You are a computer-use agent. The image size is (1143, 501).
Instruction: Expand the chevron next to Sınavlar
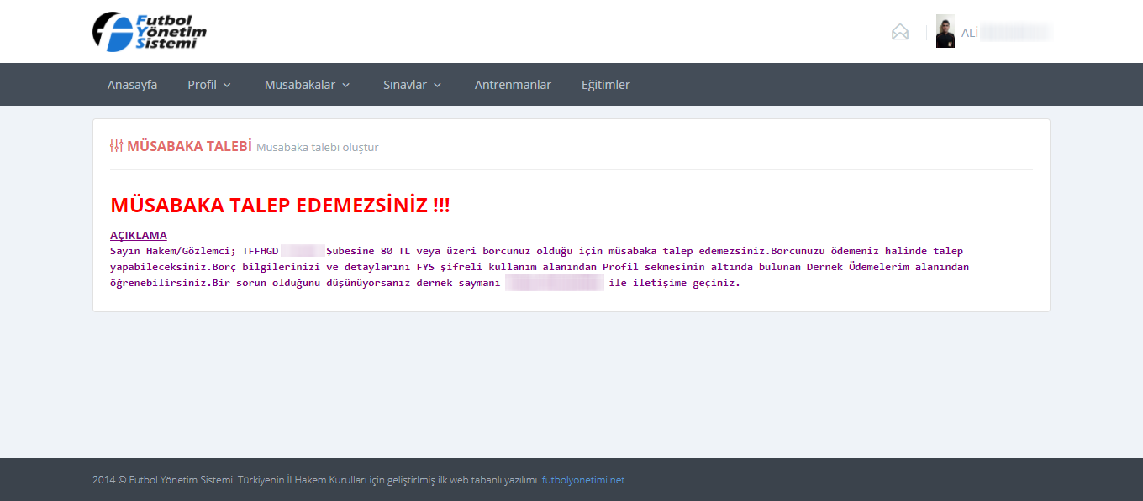[438, 86]
